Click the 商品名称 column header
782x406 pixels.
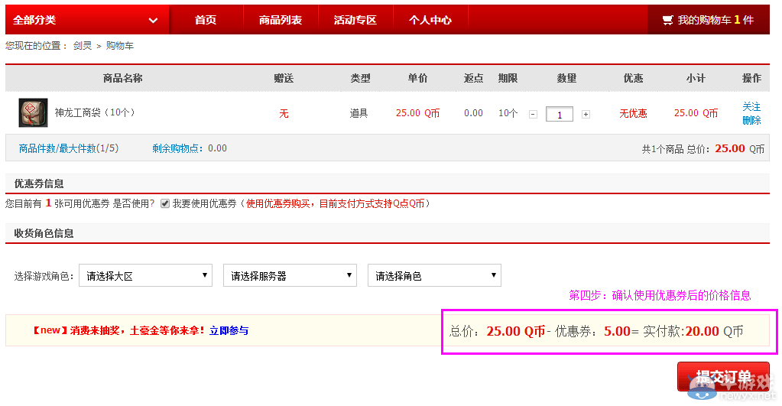tap(122, 78)
